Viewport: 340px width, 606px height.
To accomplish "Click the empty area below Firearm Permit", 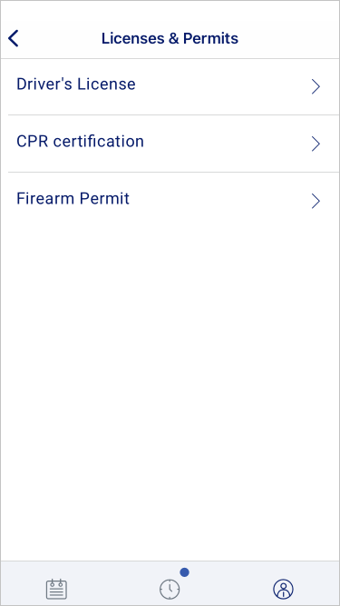I will (170, 394).
